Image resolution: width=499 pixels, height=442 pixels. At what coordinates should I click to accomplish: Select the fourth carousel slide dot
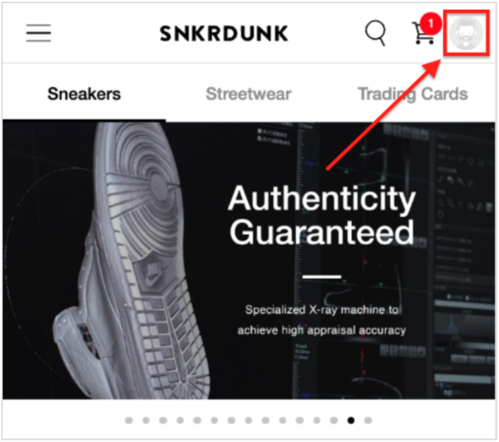(x=180, y=420)
